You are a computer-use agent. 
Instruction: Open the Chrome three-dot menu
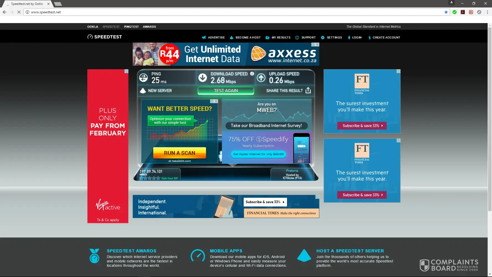(x=487, y=12)
